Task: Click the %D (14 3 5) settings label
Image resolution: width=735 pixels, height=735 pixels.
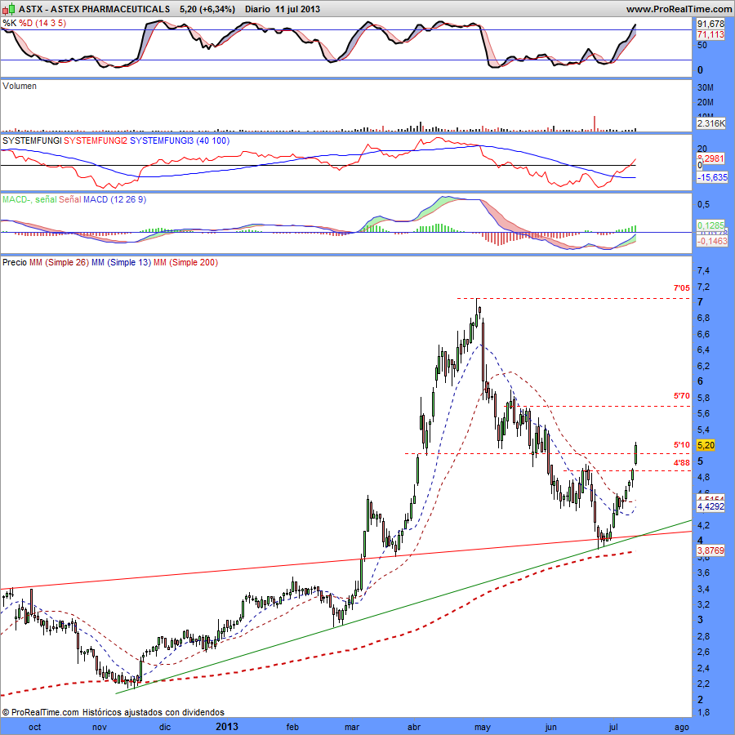Action: click(x=42, y=23)
